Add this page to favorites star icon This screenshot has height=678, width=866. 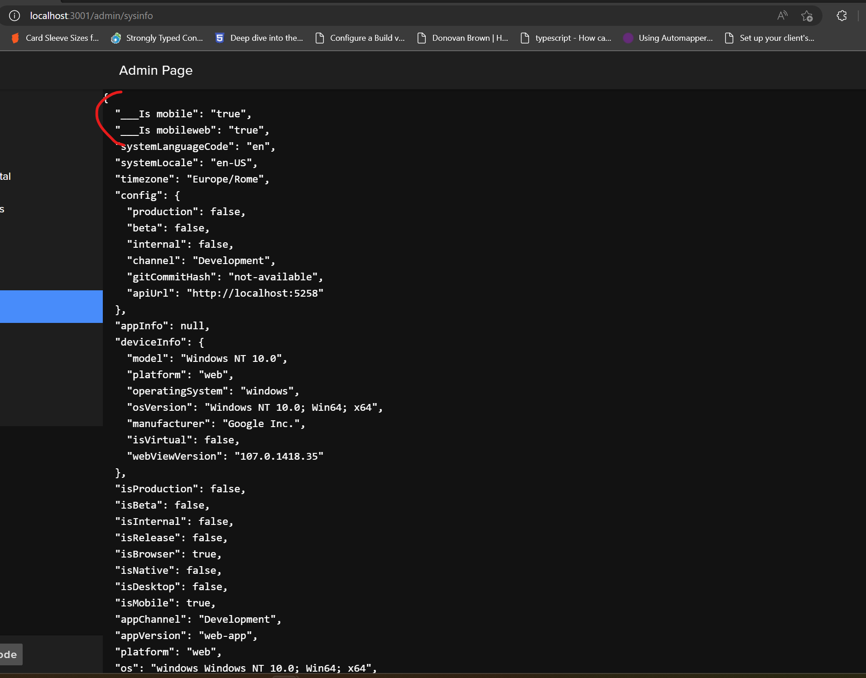[807, 16]
